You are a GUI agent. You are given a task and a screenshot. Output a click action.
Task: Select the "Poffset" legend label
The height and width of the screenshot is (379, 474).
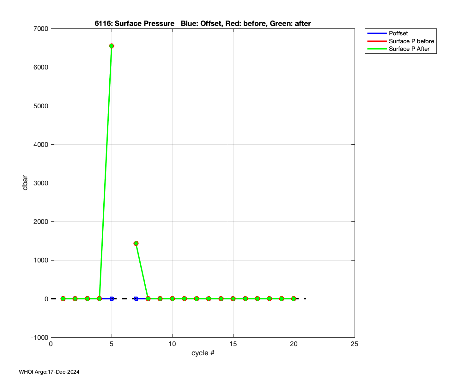(398, 33)
